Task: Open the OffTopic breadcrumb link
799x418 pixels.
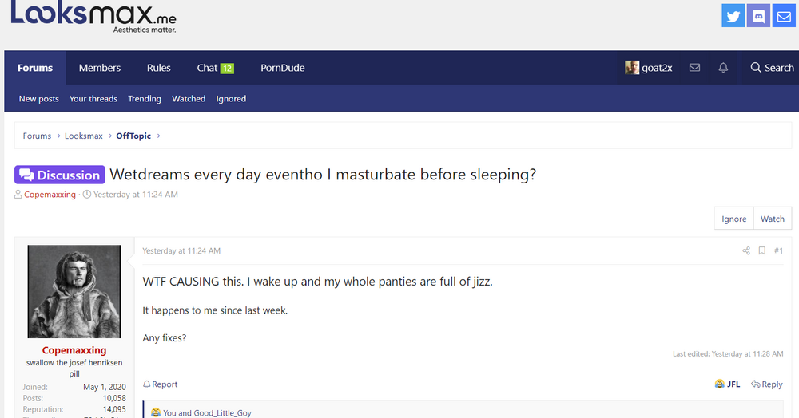Action: coord(133,136)
